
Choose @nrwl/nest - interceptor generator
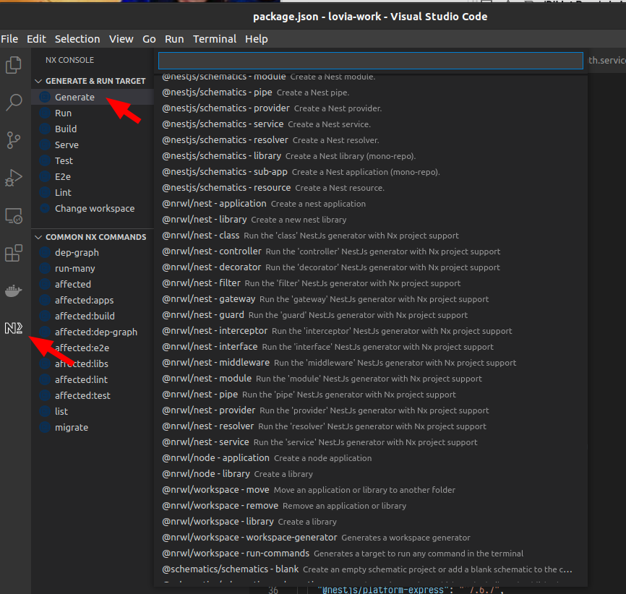pos(371,331)
